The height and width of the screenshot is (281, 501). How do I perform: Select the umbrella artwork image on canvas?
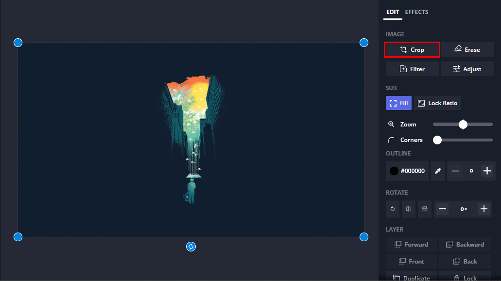click(191, 140)
